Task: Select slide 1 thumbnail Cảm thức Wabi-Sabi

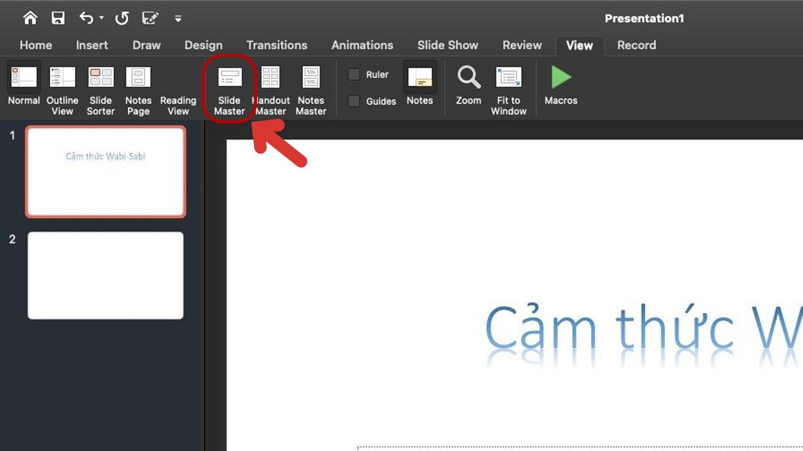Action: click(x=105, y=172)
